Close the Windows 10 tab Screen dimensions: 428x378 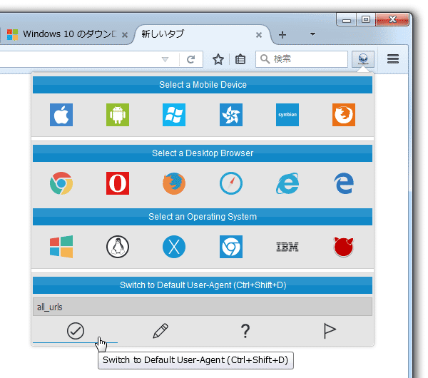coord(125,35)
